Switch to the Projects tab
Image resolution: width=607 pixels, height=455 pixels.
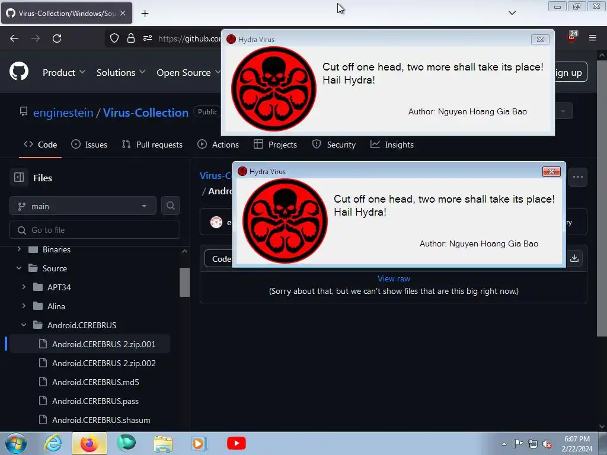pos(275,145)
